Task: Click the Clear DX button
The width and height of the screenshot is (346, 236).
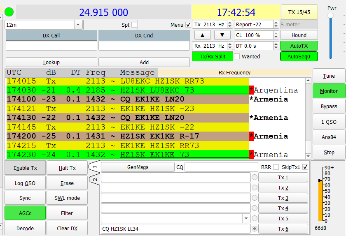Action: [67, 228]
